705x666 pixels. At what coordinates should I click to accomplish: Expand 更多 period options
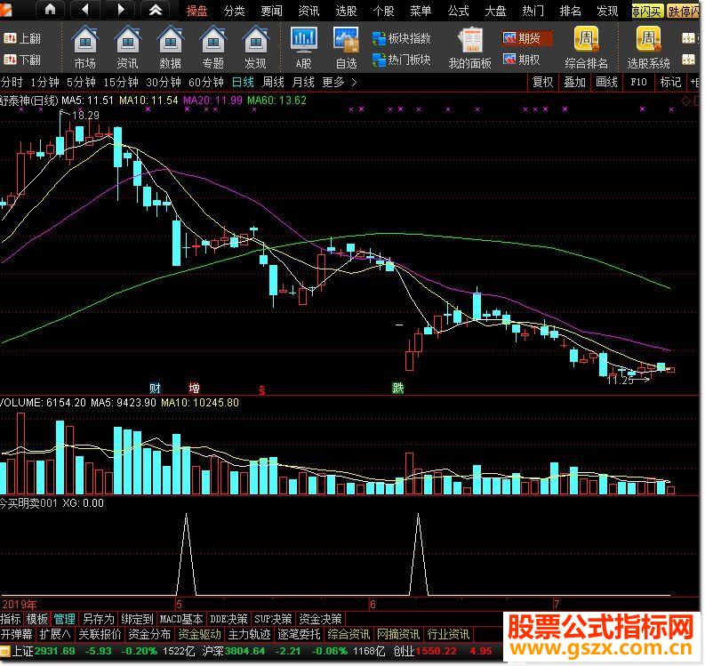[x=340, y=83]
